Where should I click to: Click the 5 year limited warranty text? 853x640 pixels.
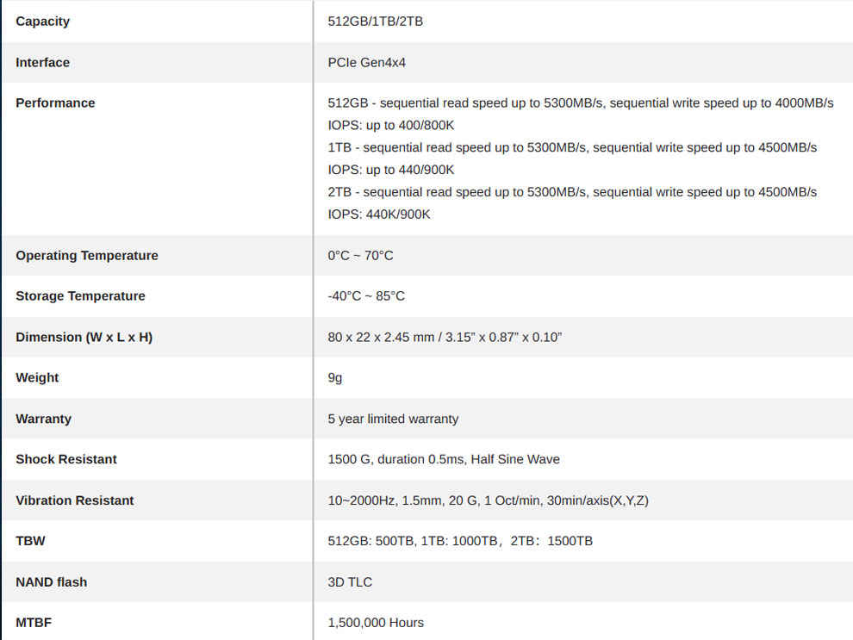click(393, 419)
